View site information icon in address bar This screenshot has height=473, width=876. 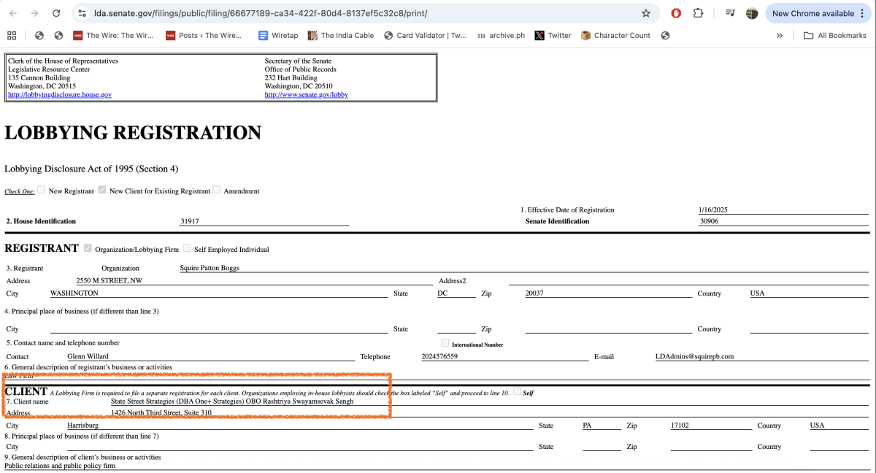tap(83, 13)
